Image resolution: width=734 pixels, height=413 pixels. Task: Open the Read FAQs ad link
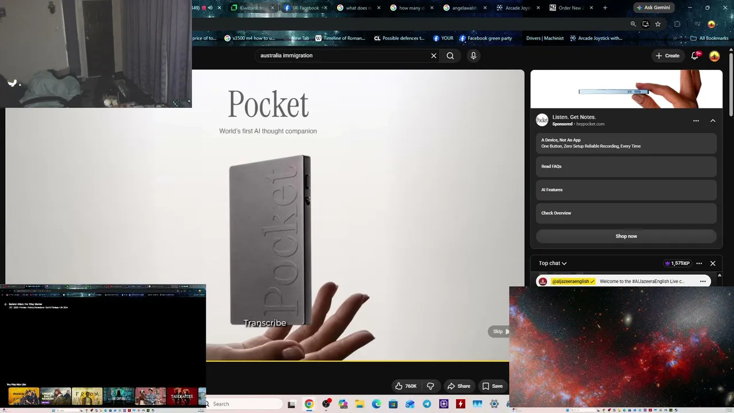[x=626, y=166]
